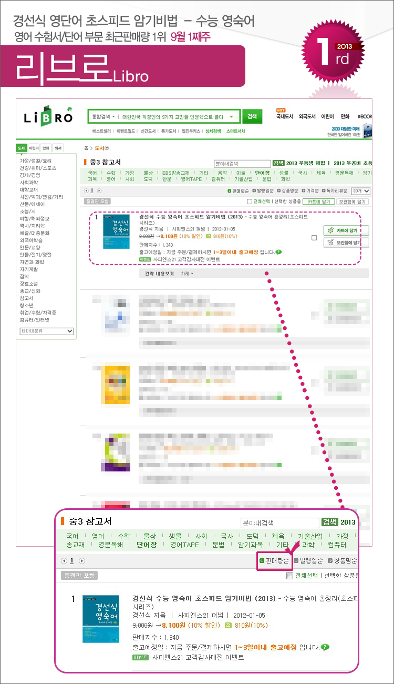Open 취업/수험/자격증 category

pyautogui.click(x=38, y=313)
